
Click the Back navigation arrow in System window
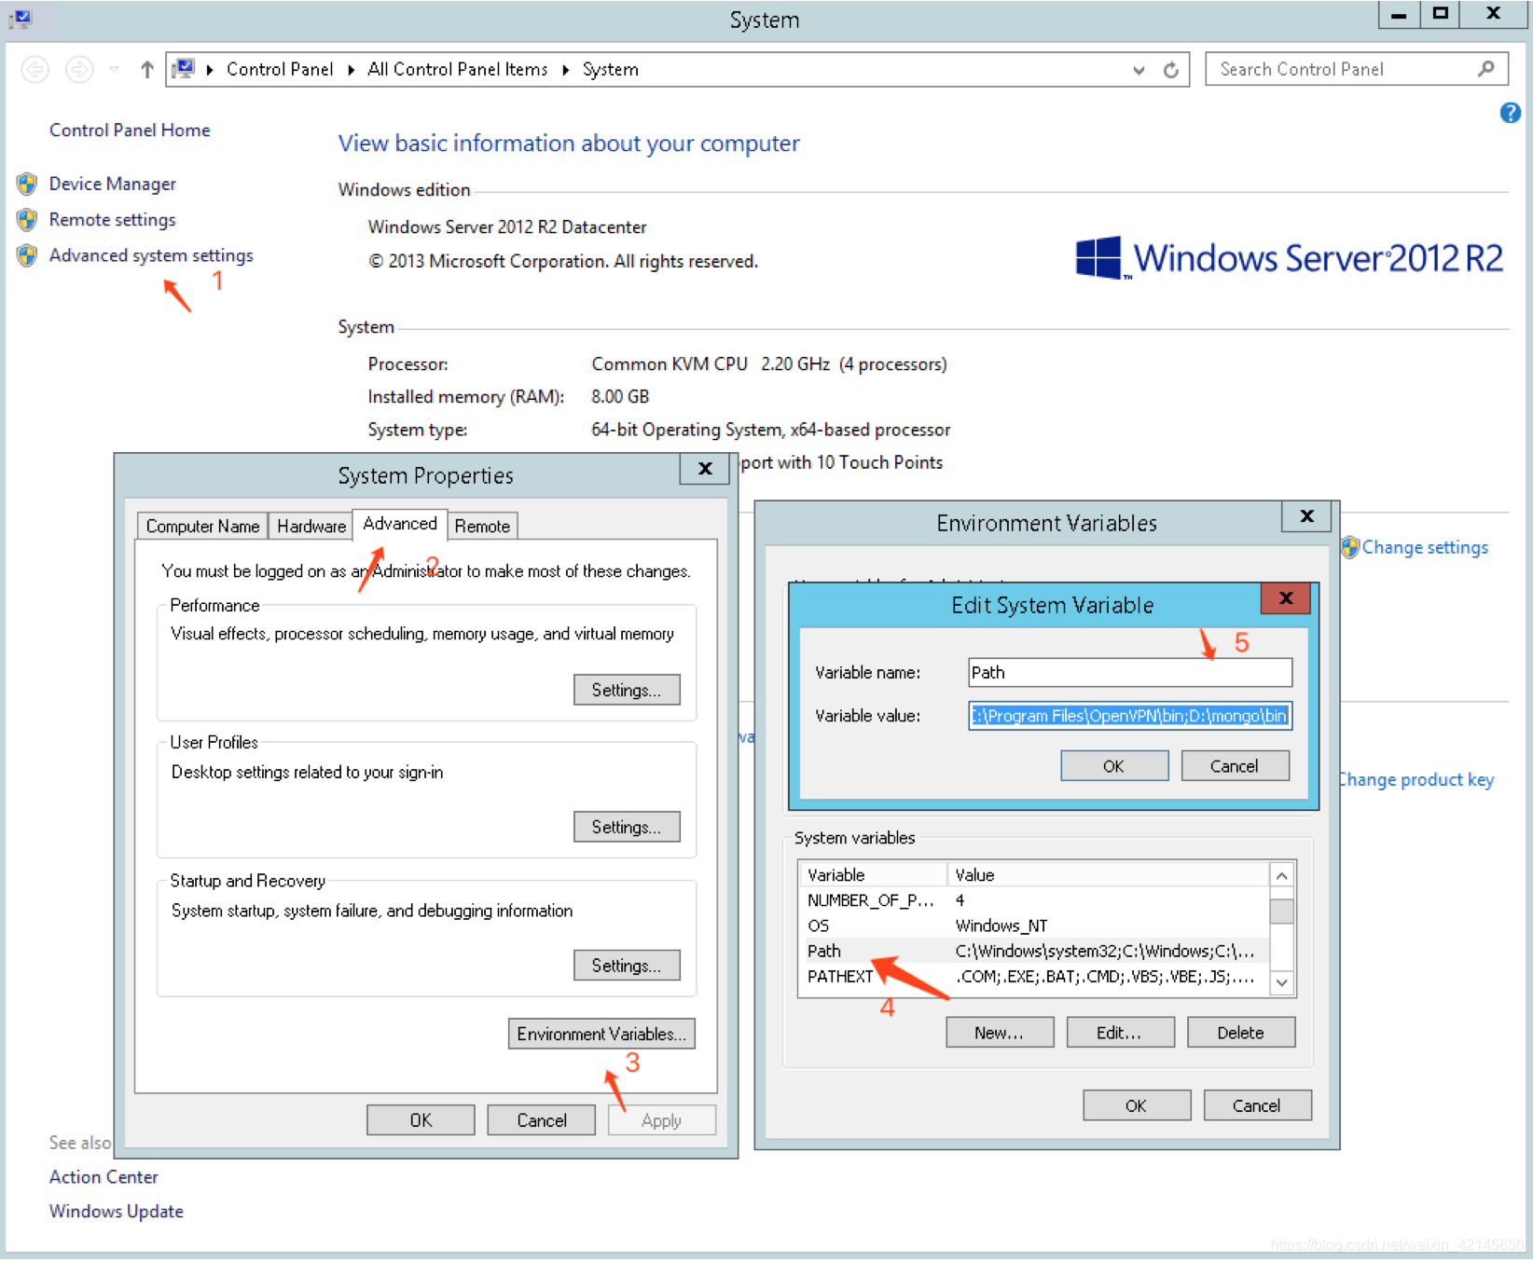[x=35, y=70]
